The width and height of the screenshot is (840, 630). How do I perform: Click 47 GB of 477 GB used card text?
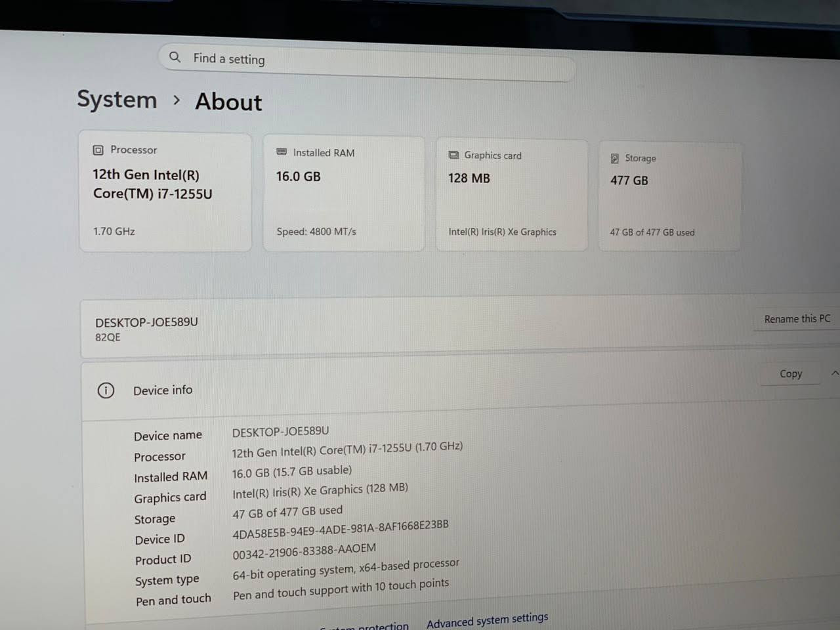click(x=652, y=232)
